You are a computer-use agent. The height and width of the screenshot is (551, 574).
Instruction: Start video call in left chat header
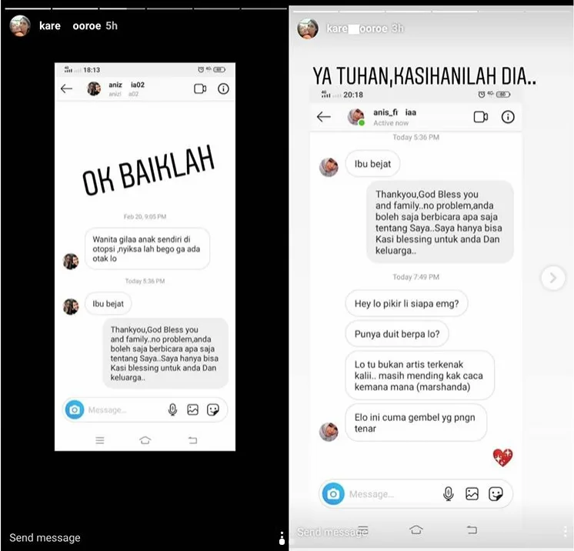(x=200, y=88)
